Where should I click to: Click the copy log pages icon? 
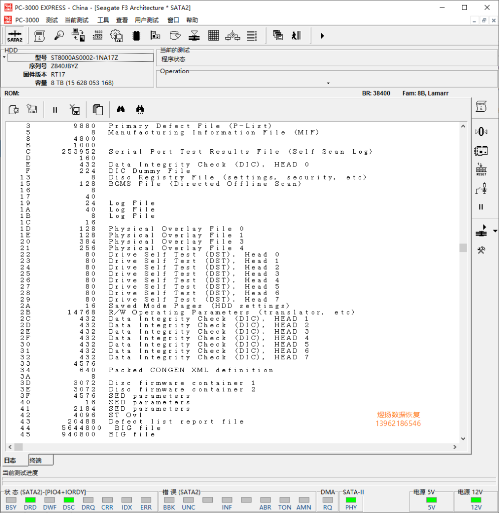[98, 109]
